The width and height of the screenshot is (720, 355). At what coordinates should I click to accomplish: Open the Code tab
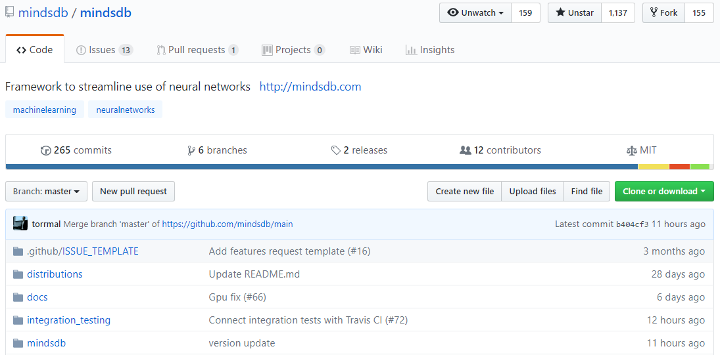34,49
